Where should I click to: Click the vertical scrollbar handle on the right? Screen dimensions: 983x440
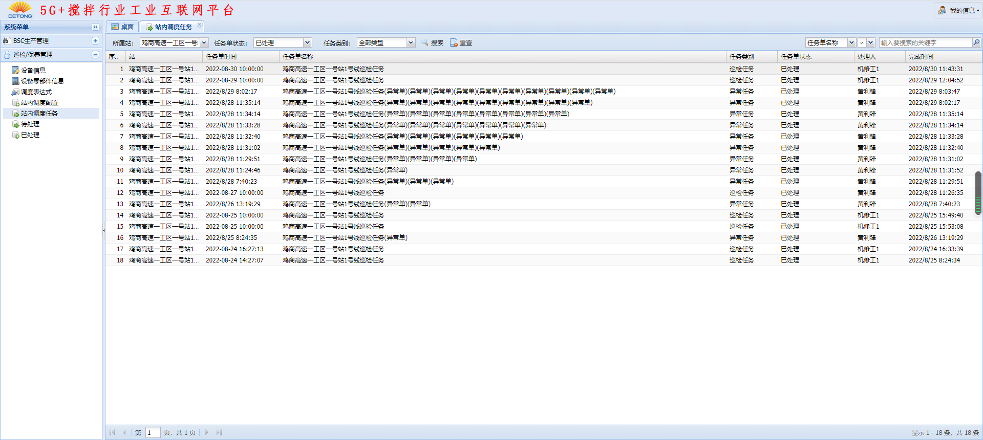point(978,193)
